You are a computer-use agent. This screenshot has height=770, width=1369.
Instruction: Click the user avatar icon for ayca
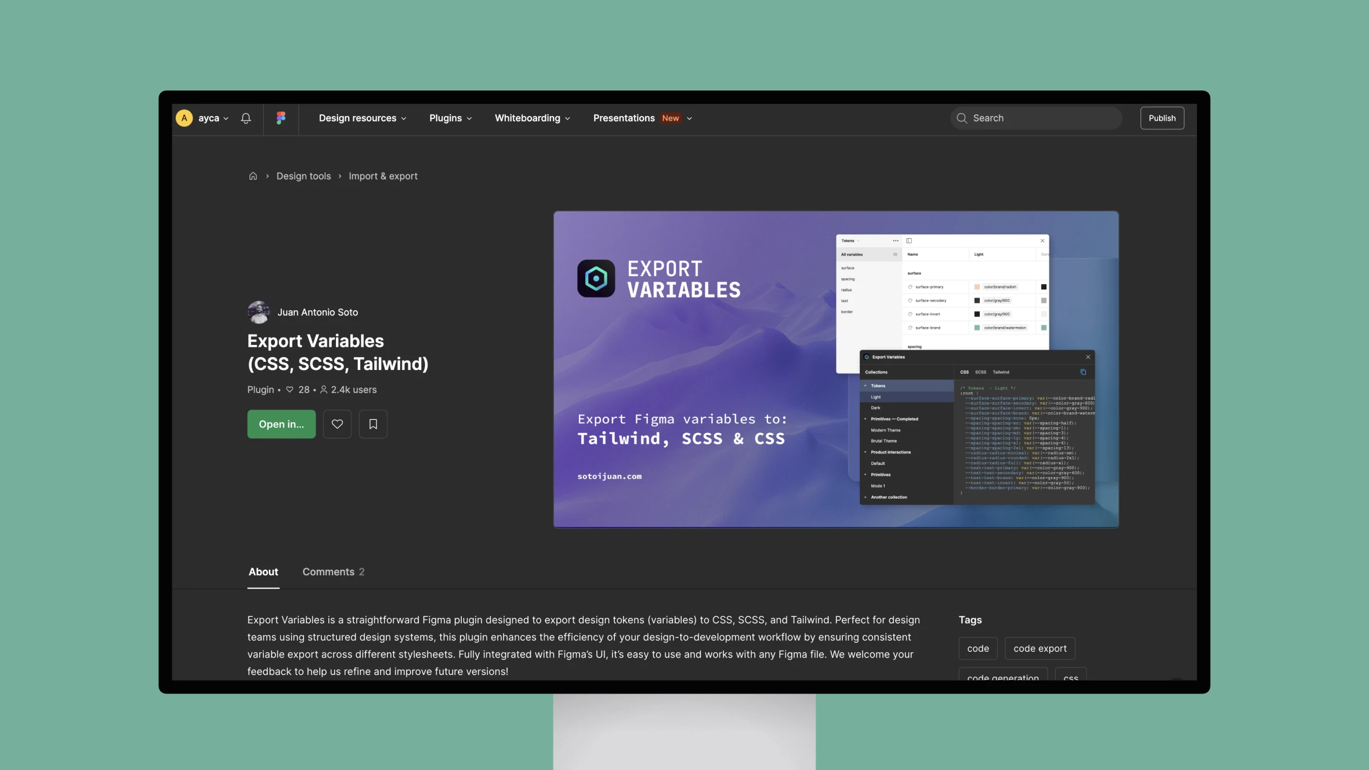point(184,118)
